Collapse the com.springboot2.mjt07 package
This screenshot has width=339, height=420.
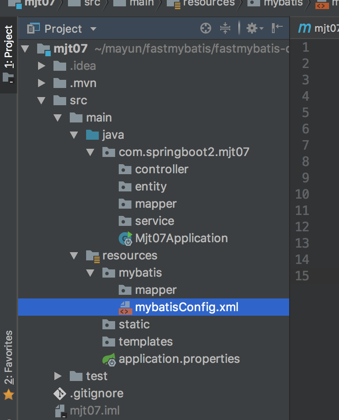click(x=91, y=152)
